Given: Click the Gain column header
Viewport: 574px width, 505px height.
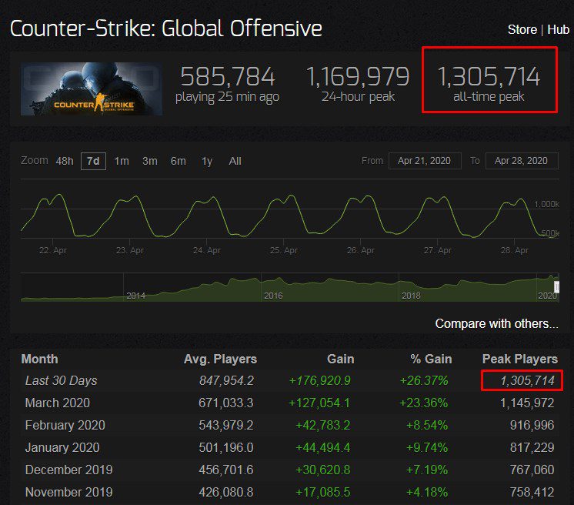Looking at the screenshot, I should tap(340, 359).
